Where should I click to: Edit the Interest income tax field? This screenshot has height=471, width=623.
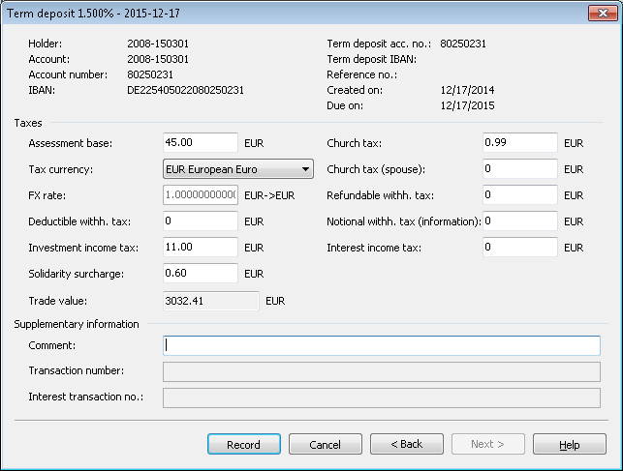click(519, 248)
